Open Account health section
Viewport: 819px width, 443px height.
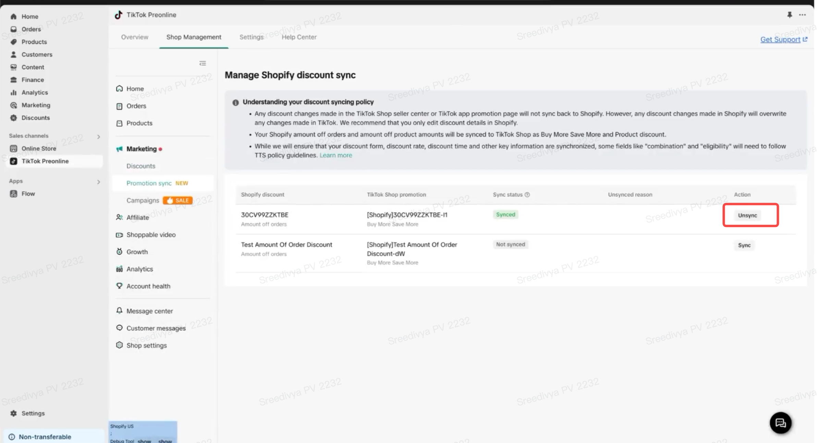(x=148, y=286)
